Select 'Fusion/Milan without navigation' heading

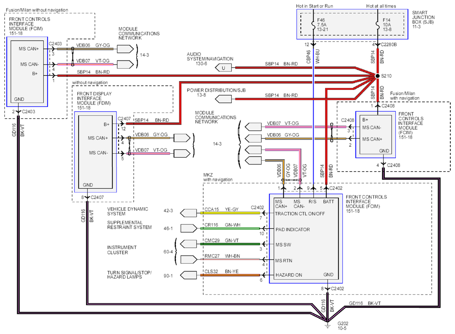click(x=37, y=10)
